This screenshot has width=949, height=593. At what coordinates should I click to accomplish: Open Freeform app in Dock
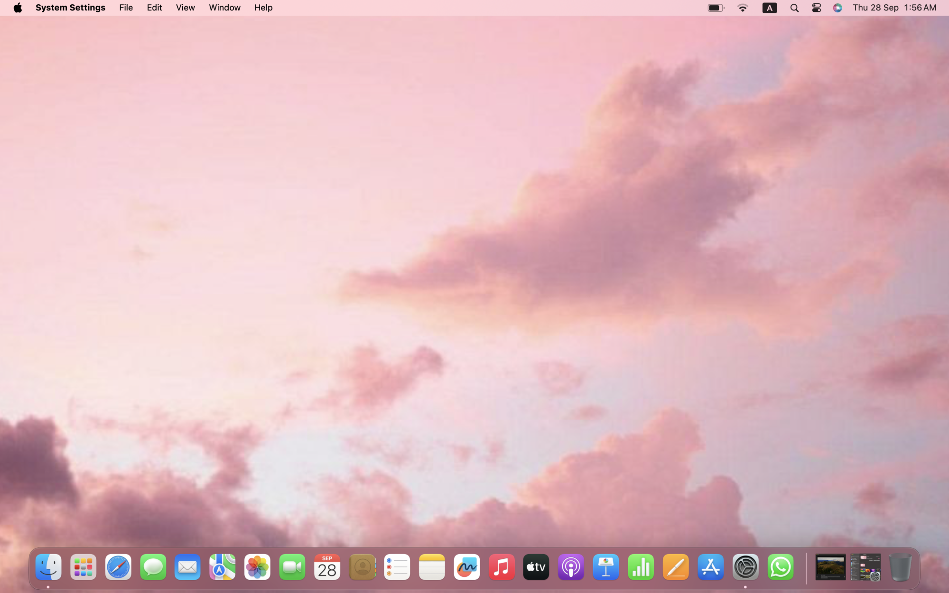pos(466,567)
